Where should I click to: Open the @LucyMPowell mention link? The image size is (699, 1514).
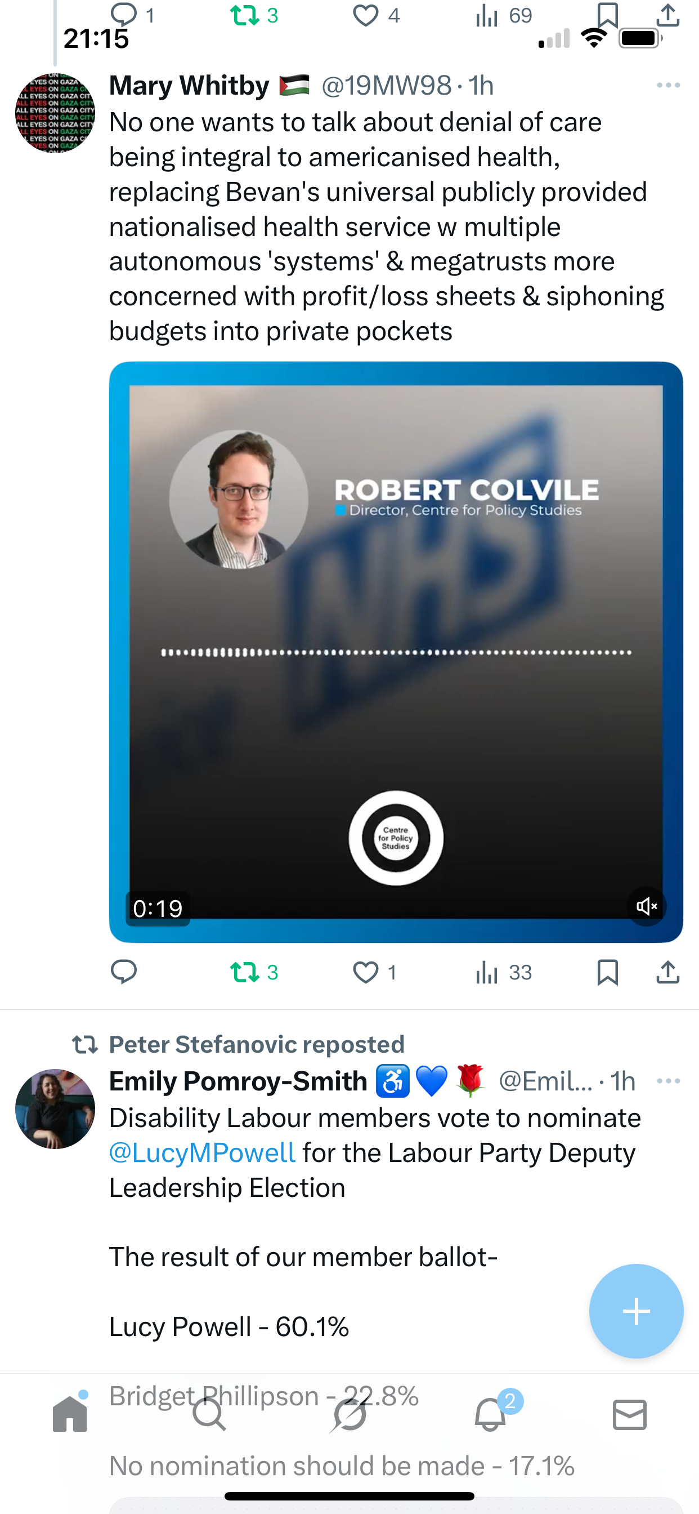point(202,1152)
